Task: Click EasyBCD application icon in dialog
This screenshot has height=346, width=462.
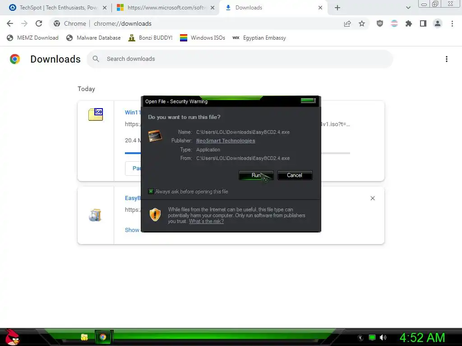Action: point(155,136)
